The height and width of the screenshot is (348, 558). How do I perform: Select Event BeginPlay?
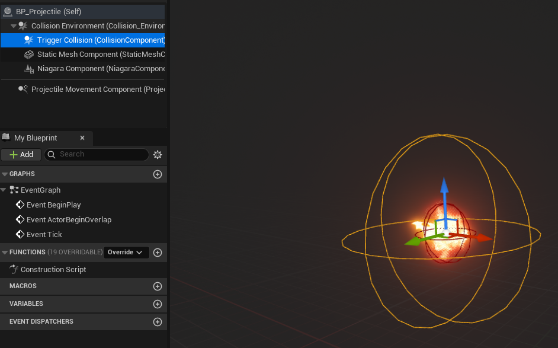[54, 205]
